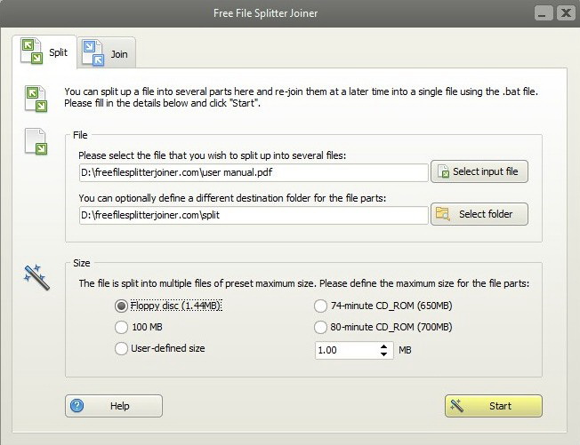
Task: Click the file icon in Select input file button
Action: [x=443, y=171]
